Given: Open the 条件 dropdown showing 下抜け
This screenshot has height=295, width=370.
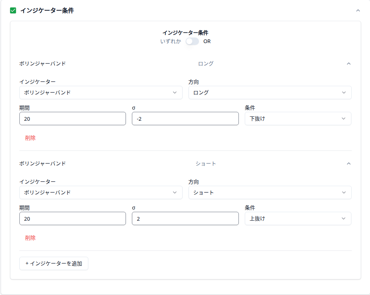Looking at the screenshot, I should click(x=298, y=119).
